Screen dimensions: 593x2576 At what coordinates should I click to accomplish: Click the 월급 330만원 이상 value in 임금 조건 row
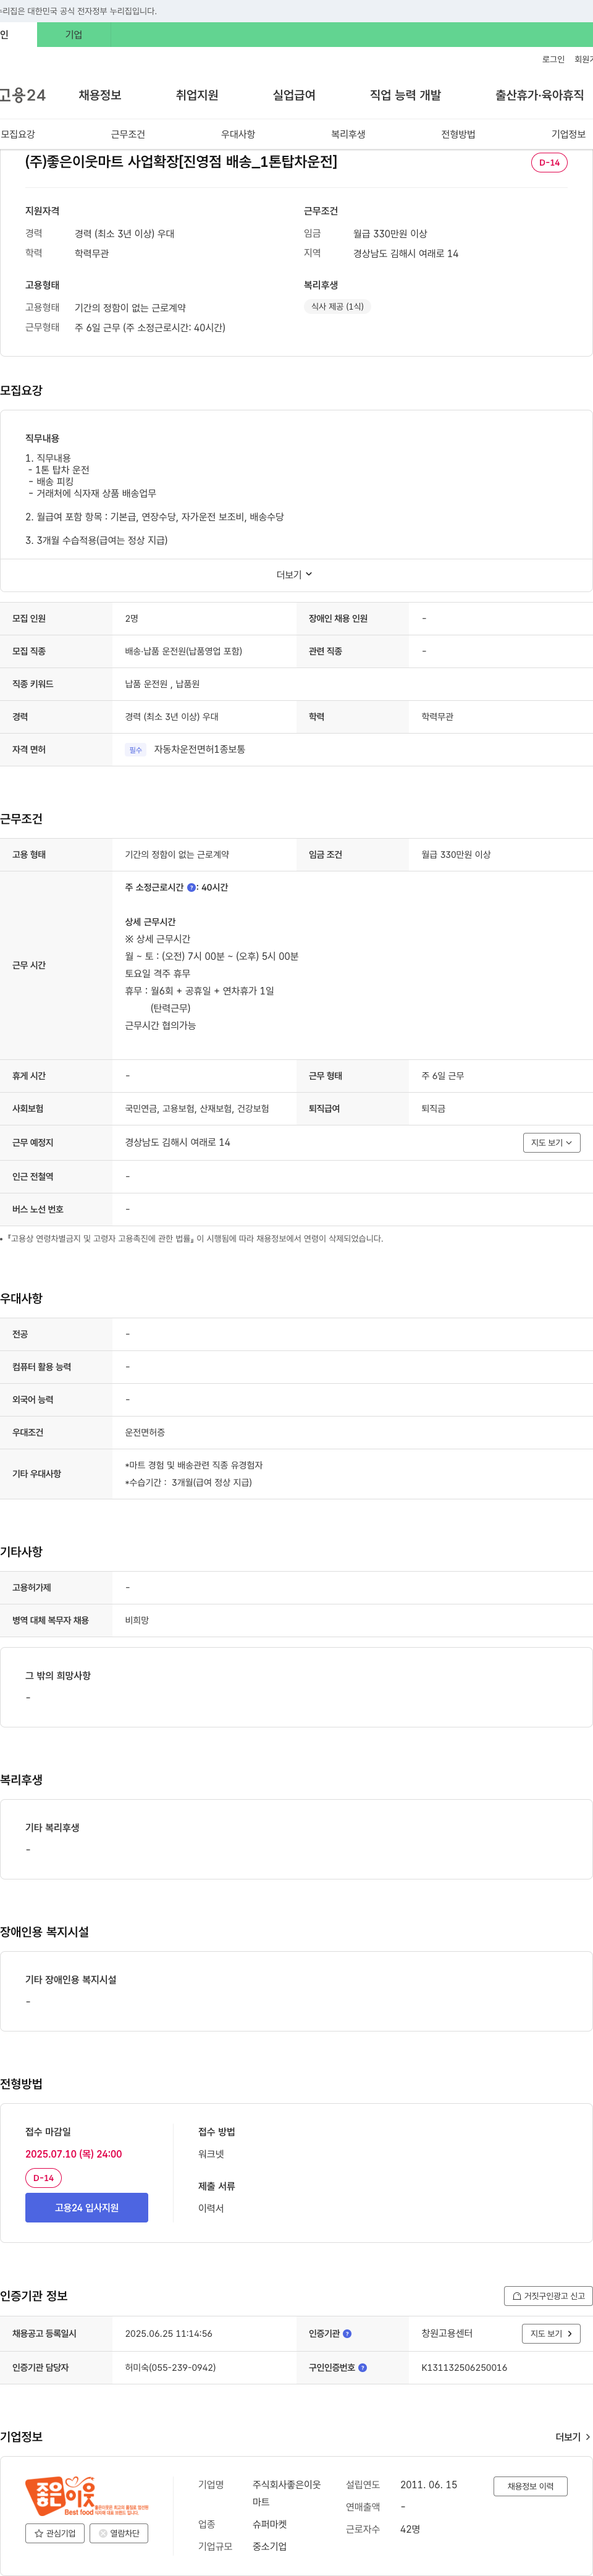[x=456, y=855]
